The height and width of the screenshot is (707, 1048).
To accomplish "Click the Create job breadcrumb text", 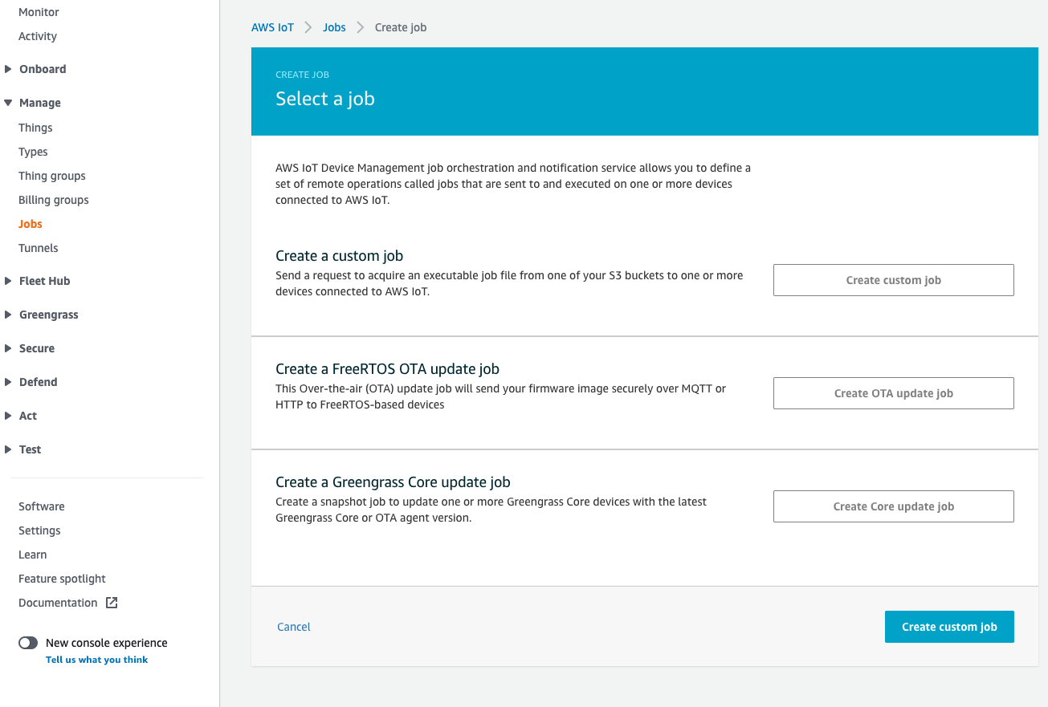I will [x=401, y=27].
